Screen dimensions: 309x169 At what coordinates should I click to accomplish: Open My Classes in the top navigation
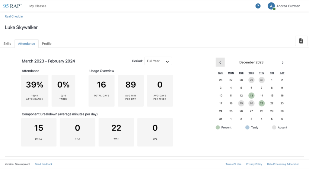tap(38, 6)
